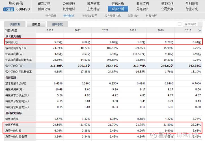Click the 每股指标 section heading
This screenshot has height=141, width=205.
click(11, 78)
